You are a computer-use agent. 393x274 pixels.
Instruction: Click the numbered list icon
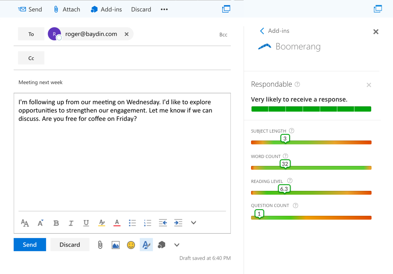(x=147, y=223)
